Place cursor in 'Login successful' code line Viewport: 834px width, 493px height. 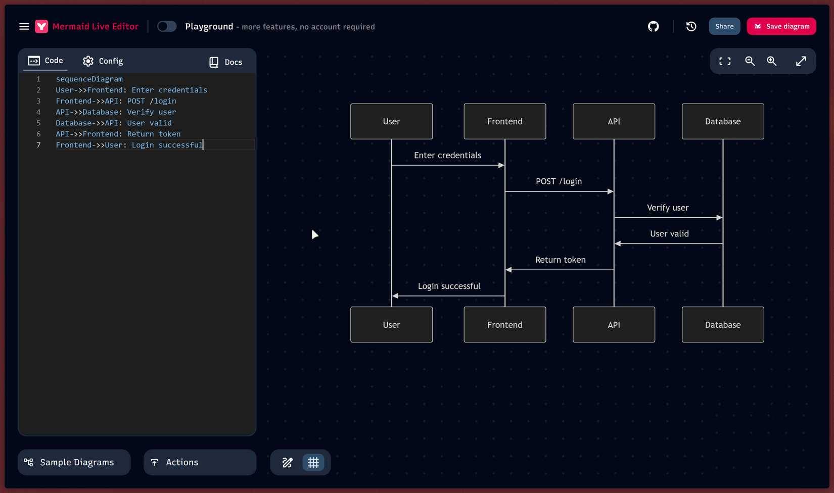(x=129, y=145)
